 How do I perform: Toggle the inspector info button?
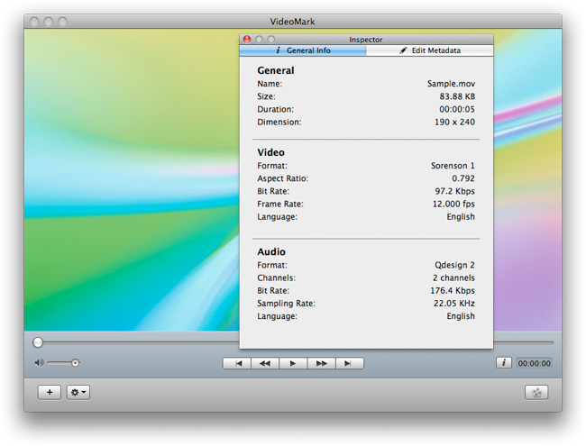[x=504, y=363]
